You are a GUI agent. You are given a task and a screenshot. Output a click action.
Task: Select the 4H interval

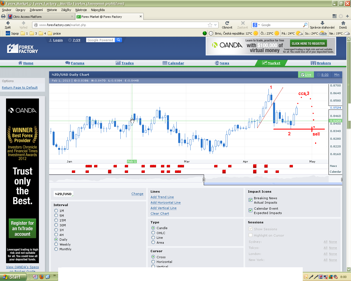coord(56,235)
